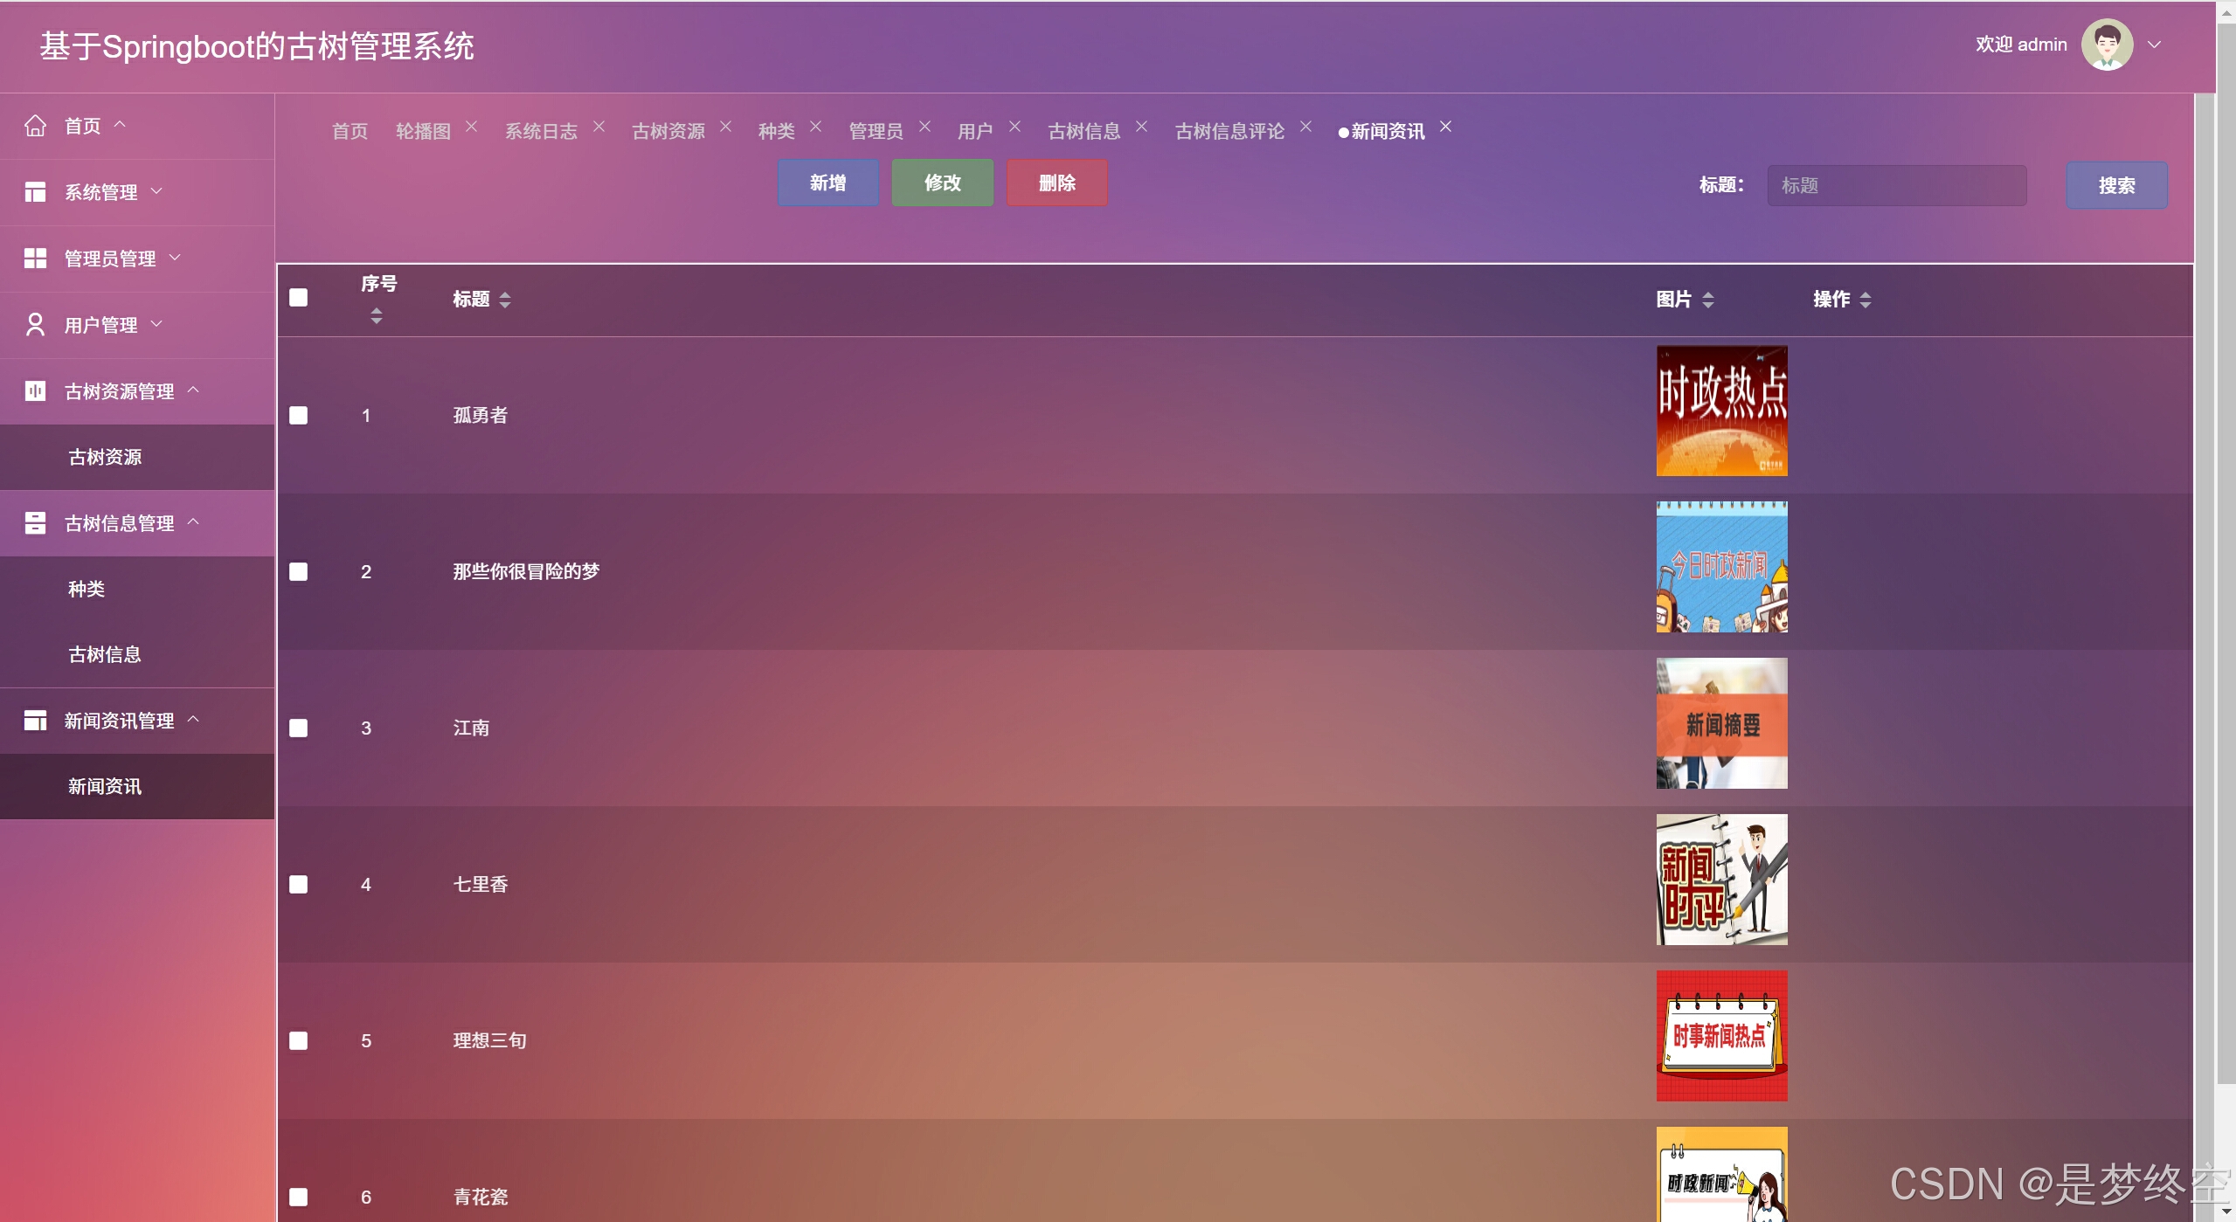Collapse the 新闻资讯管理 menu
2236x1222 pixels.
click(x=193, y=718)
